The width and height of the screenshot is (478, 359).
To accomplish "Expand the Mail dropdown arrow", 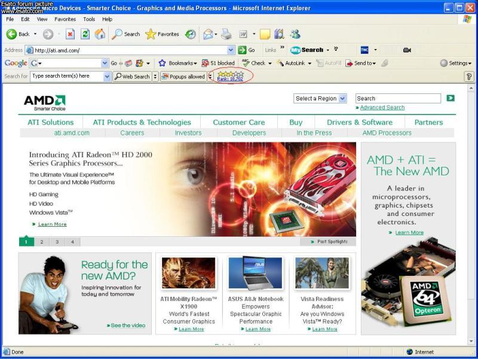I will [216, 34].
